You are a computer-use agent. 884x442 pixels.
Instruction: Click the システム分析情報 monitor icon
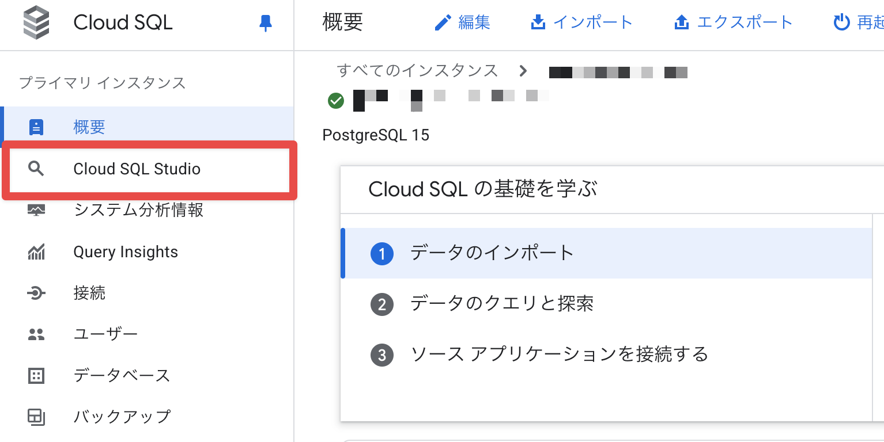pos(36,210)
